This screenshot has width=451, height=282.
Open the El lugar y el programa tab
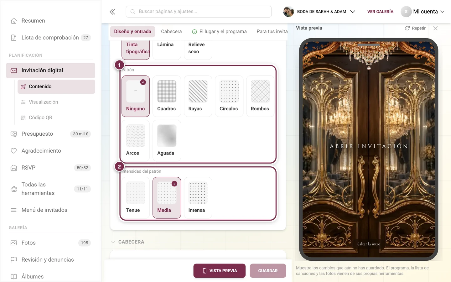click(x=219, y=32)
